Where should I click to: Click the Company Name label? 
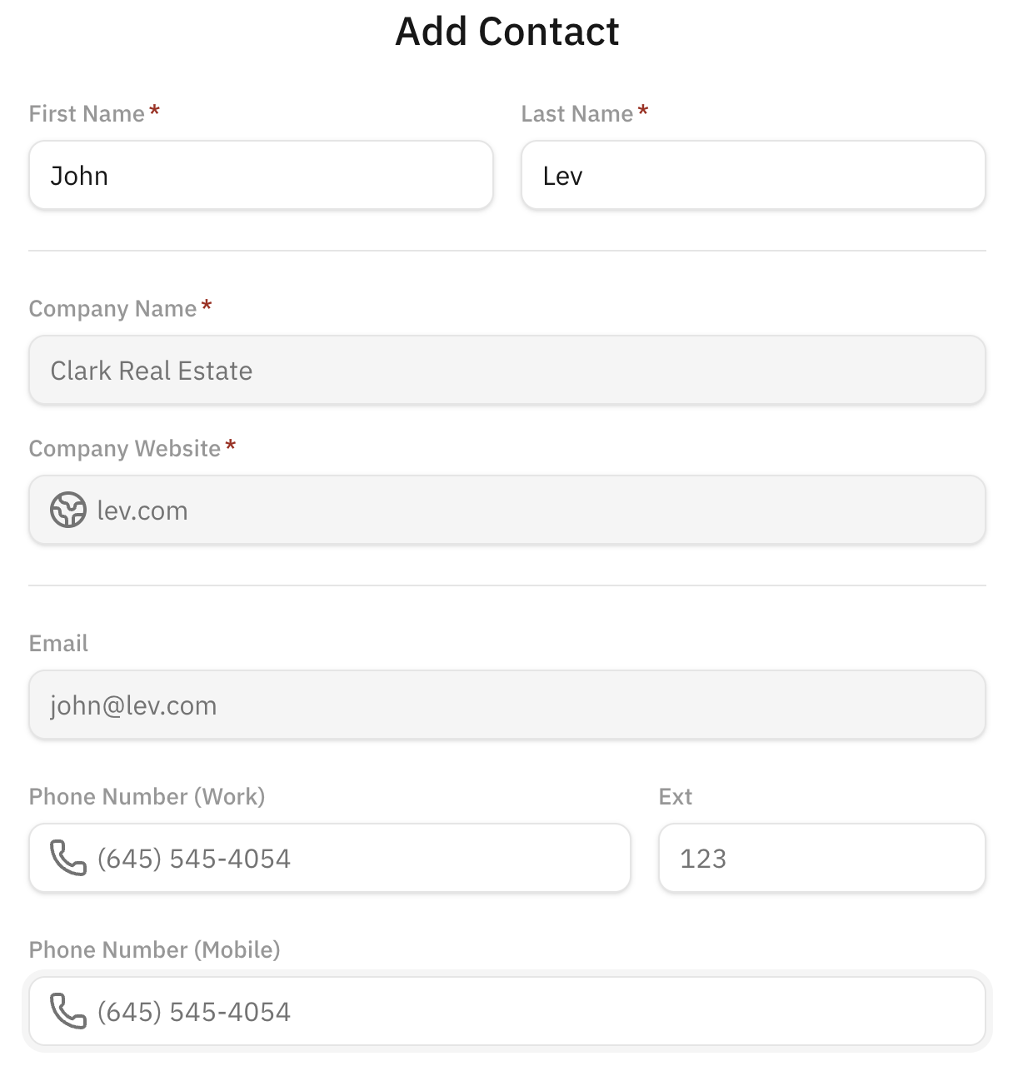pyautogui.click(x=112, y=309)
